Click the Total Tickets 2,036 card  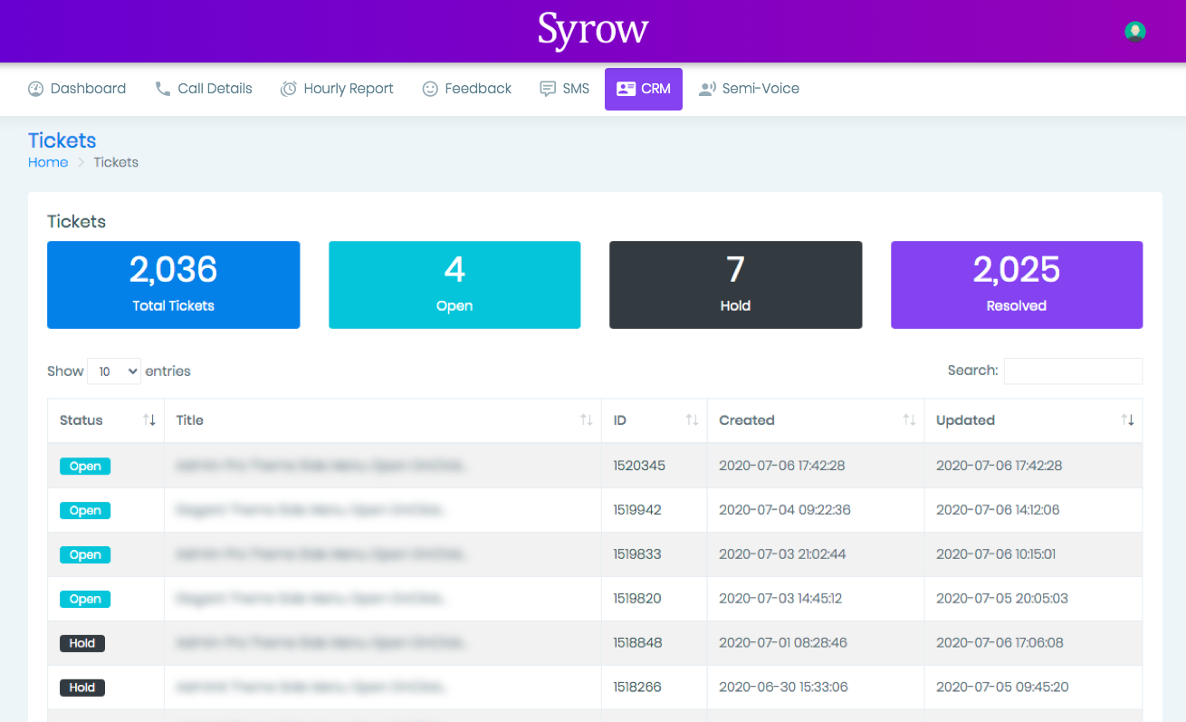[173, 284]
